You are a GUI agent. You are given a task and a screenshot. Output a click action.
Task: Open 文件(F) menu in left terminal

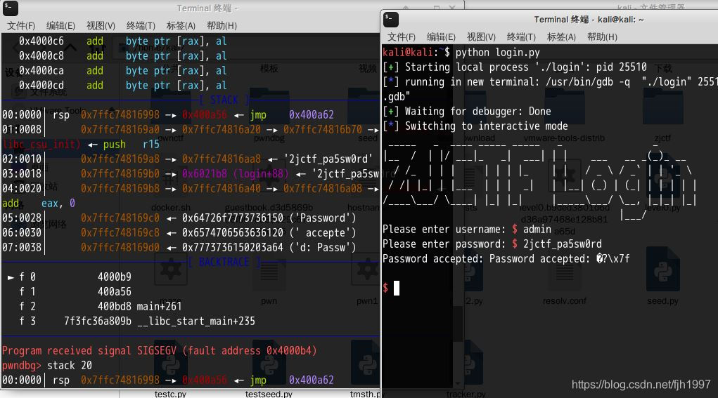(21, 25)
